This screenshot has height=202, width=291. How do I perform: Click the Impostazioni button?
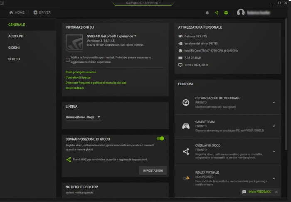pos(153,171)
